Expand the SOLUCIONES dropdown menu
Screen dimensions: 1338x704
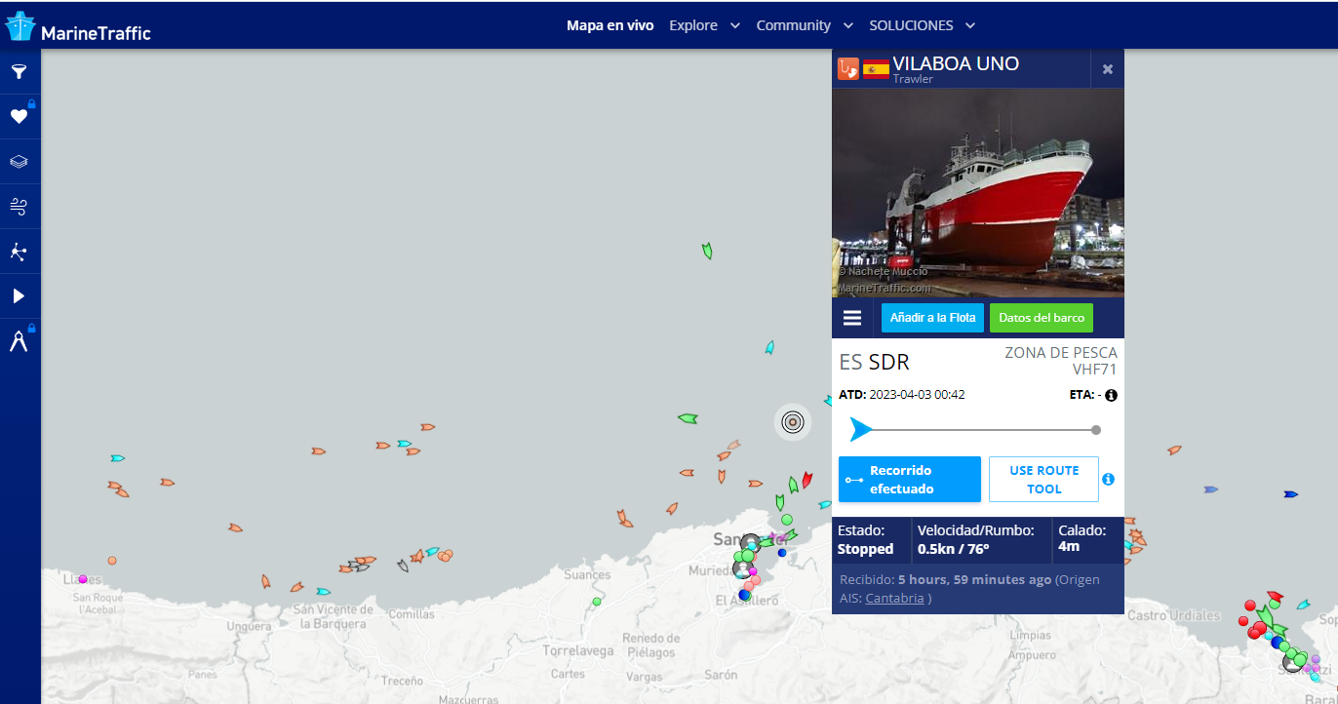click(x=922, y=25)
